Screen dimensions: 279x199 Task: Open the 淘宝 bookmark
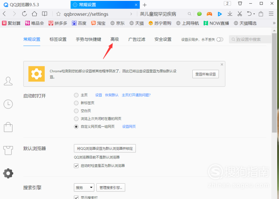(98, 23)
